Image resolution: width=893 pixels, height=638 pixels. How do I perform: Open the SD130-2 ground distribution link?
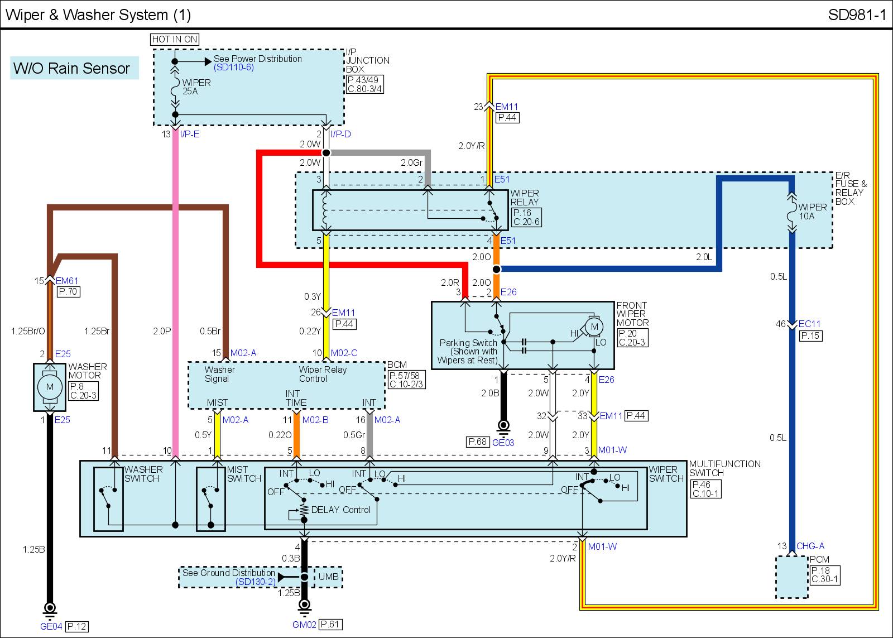255,582
